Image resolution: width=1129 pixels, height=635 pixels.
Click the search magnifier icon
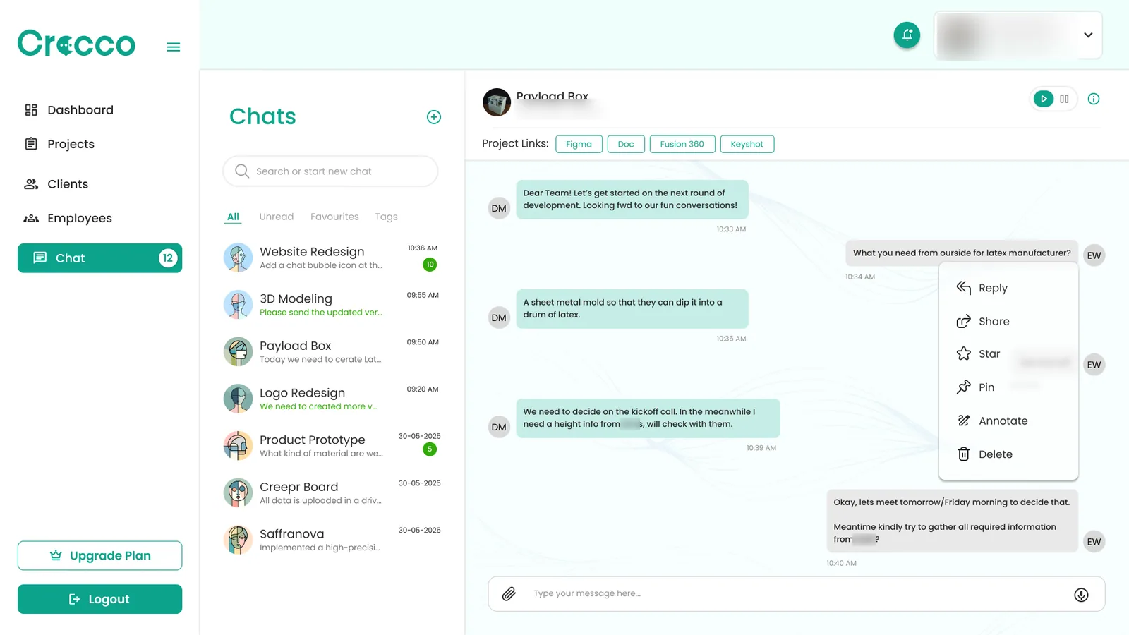242,171
